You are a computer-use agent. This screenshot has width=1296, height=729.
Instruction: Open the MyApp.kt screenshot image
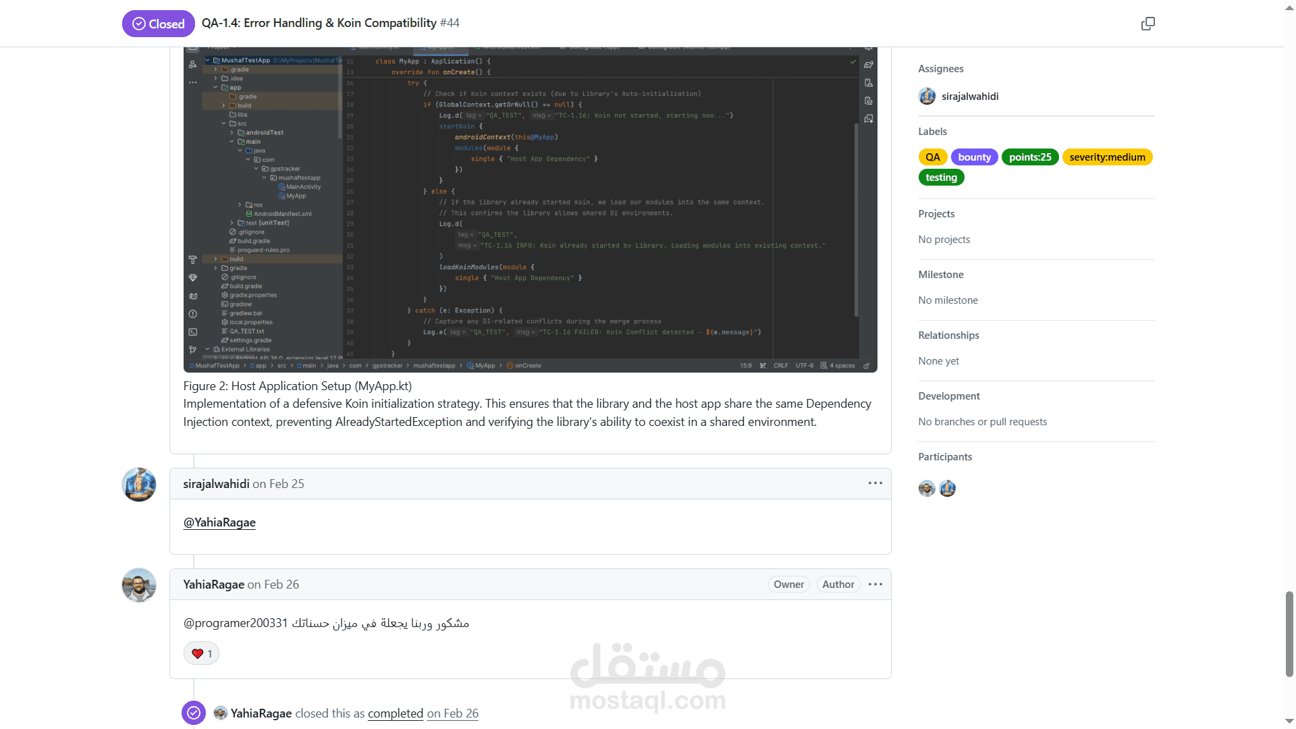click(x=530, y=209)
